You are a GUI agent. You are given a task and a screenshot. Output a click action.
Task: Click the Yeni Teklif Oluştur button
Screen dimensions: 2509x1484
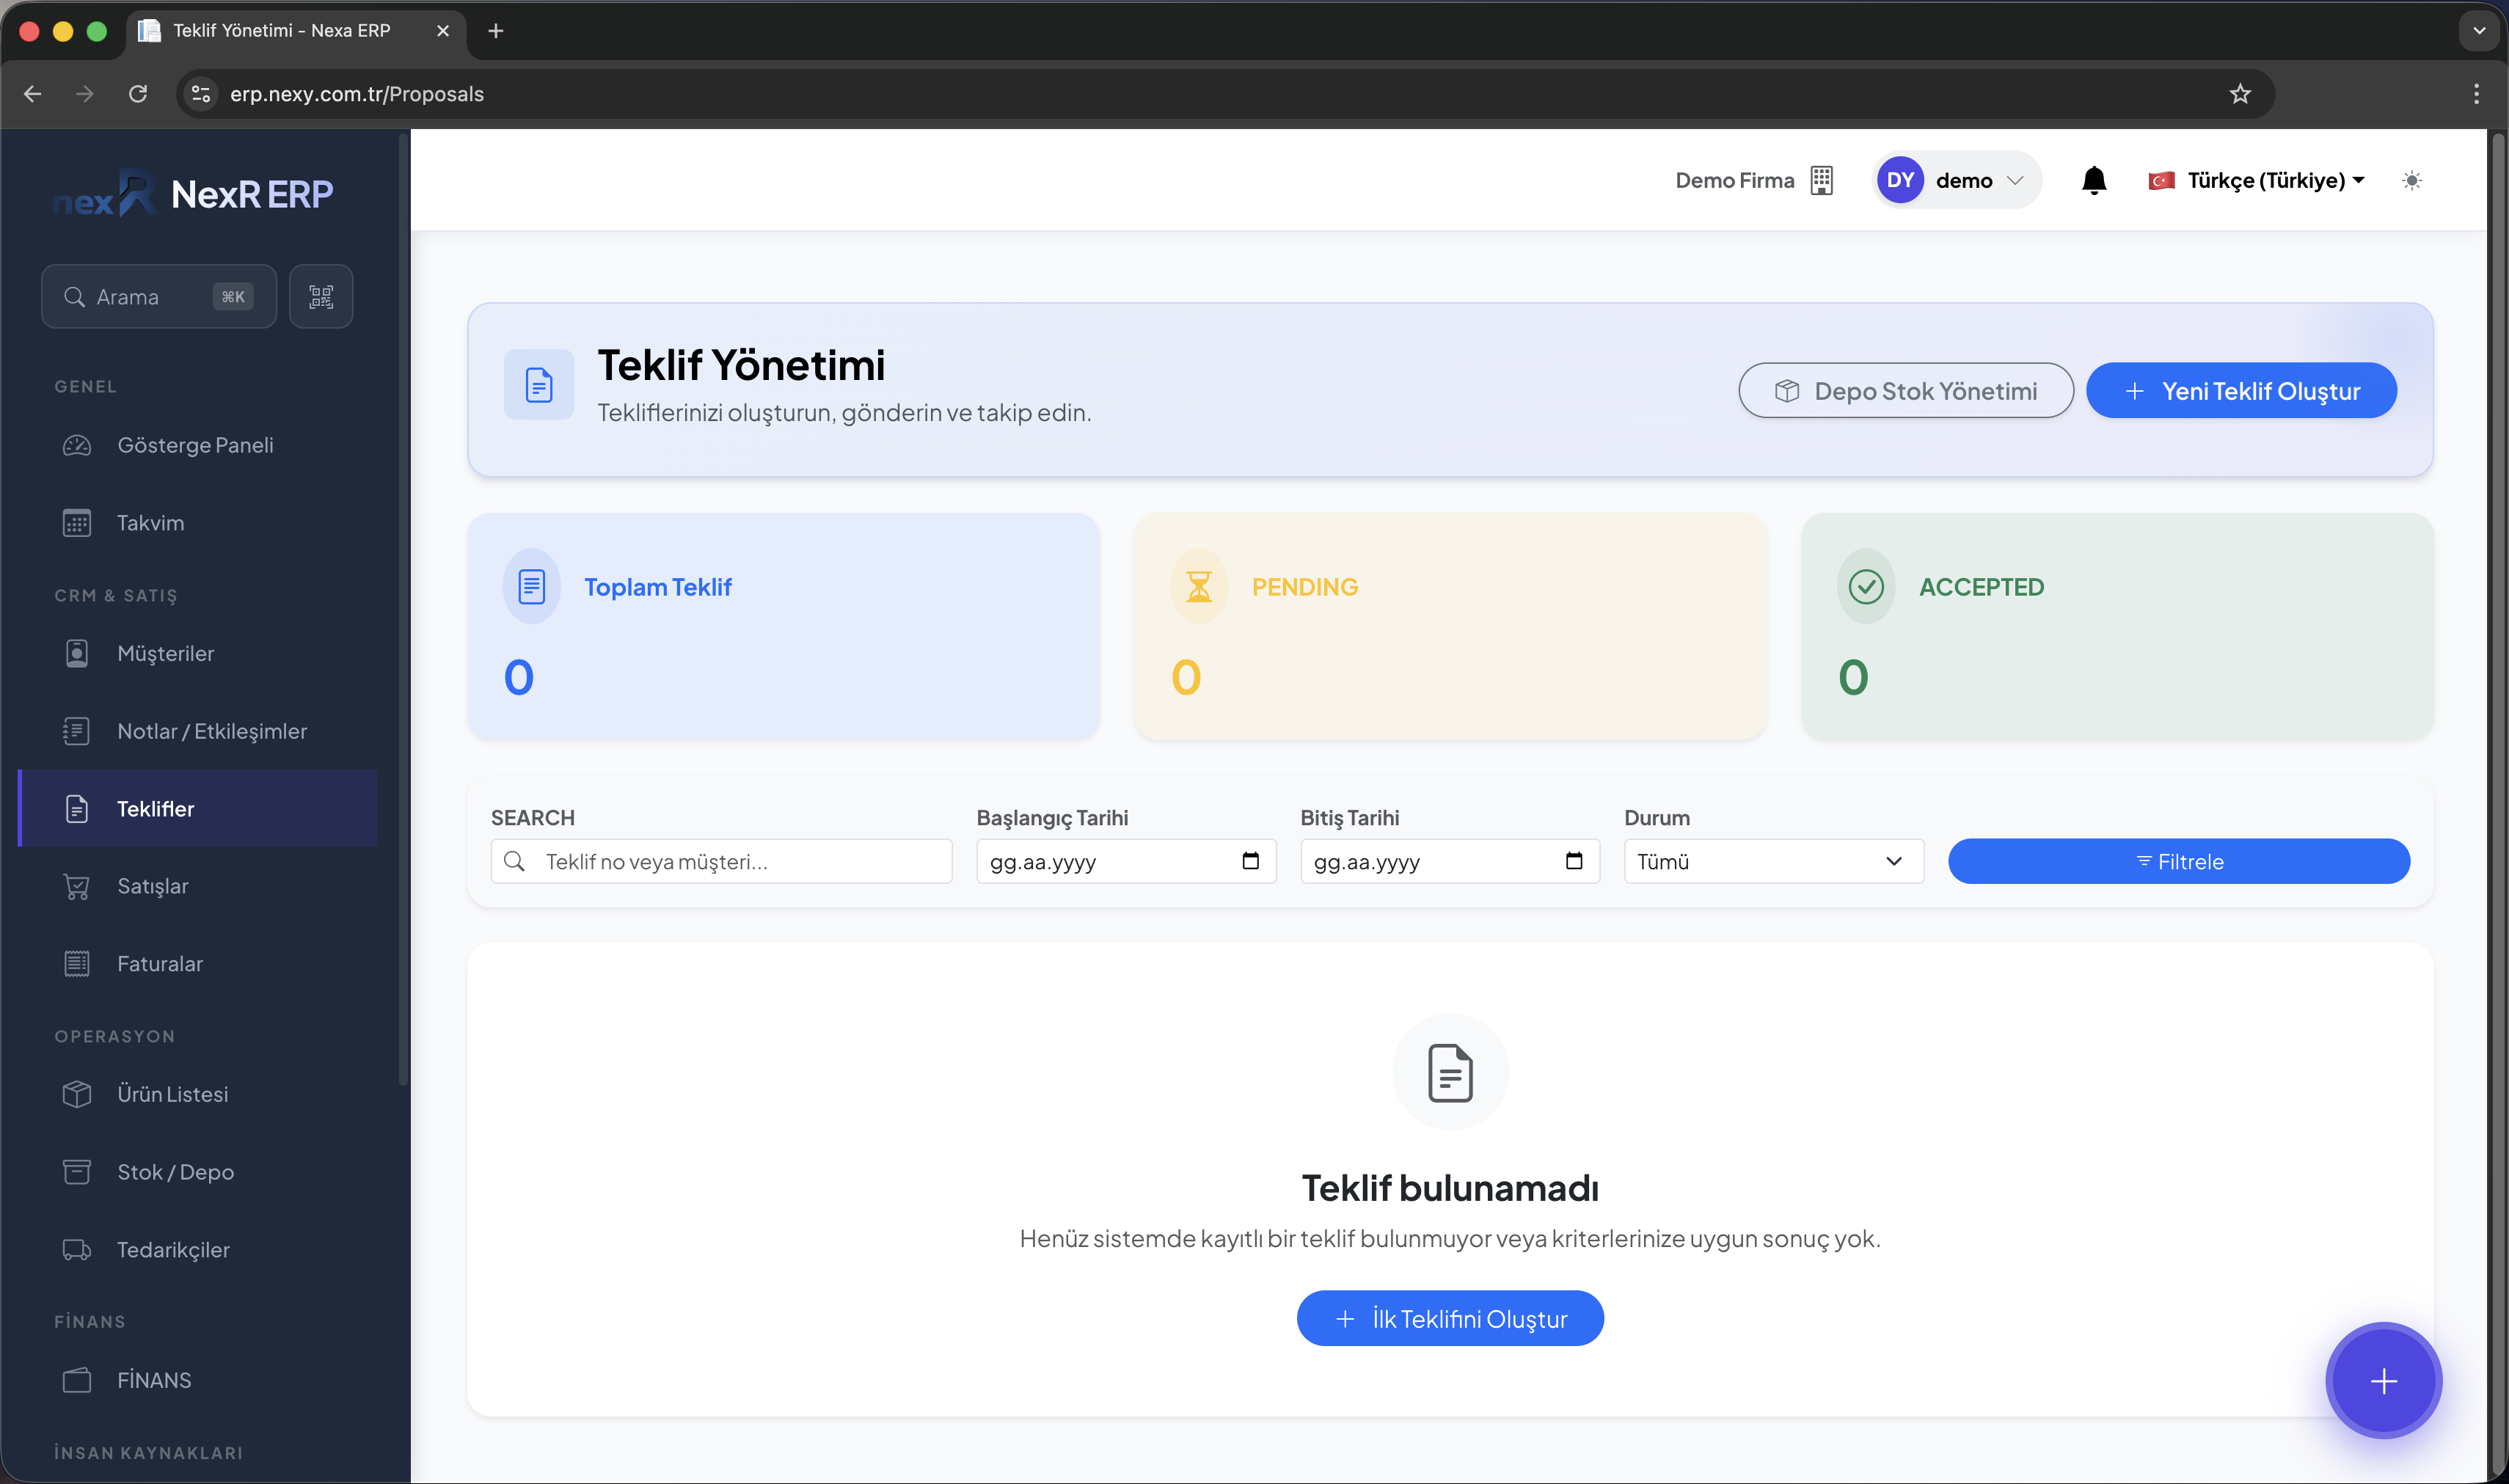[x=2240, y=391]
